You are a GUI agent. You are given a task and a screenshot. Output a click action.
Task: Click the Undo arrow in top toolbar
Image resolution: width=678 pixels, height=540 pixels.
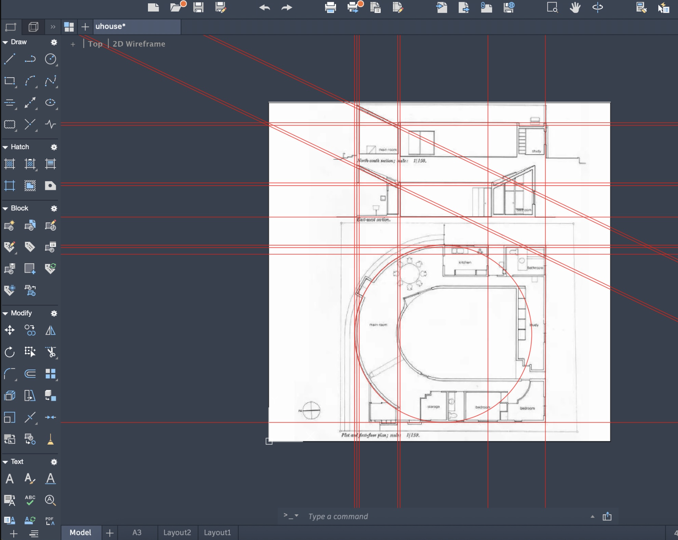pyautogui.click(x=264, y=7)
